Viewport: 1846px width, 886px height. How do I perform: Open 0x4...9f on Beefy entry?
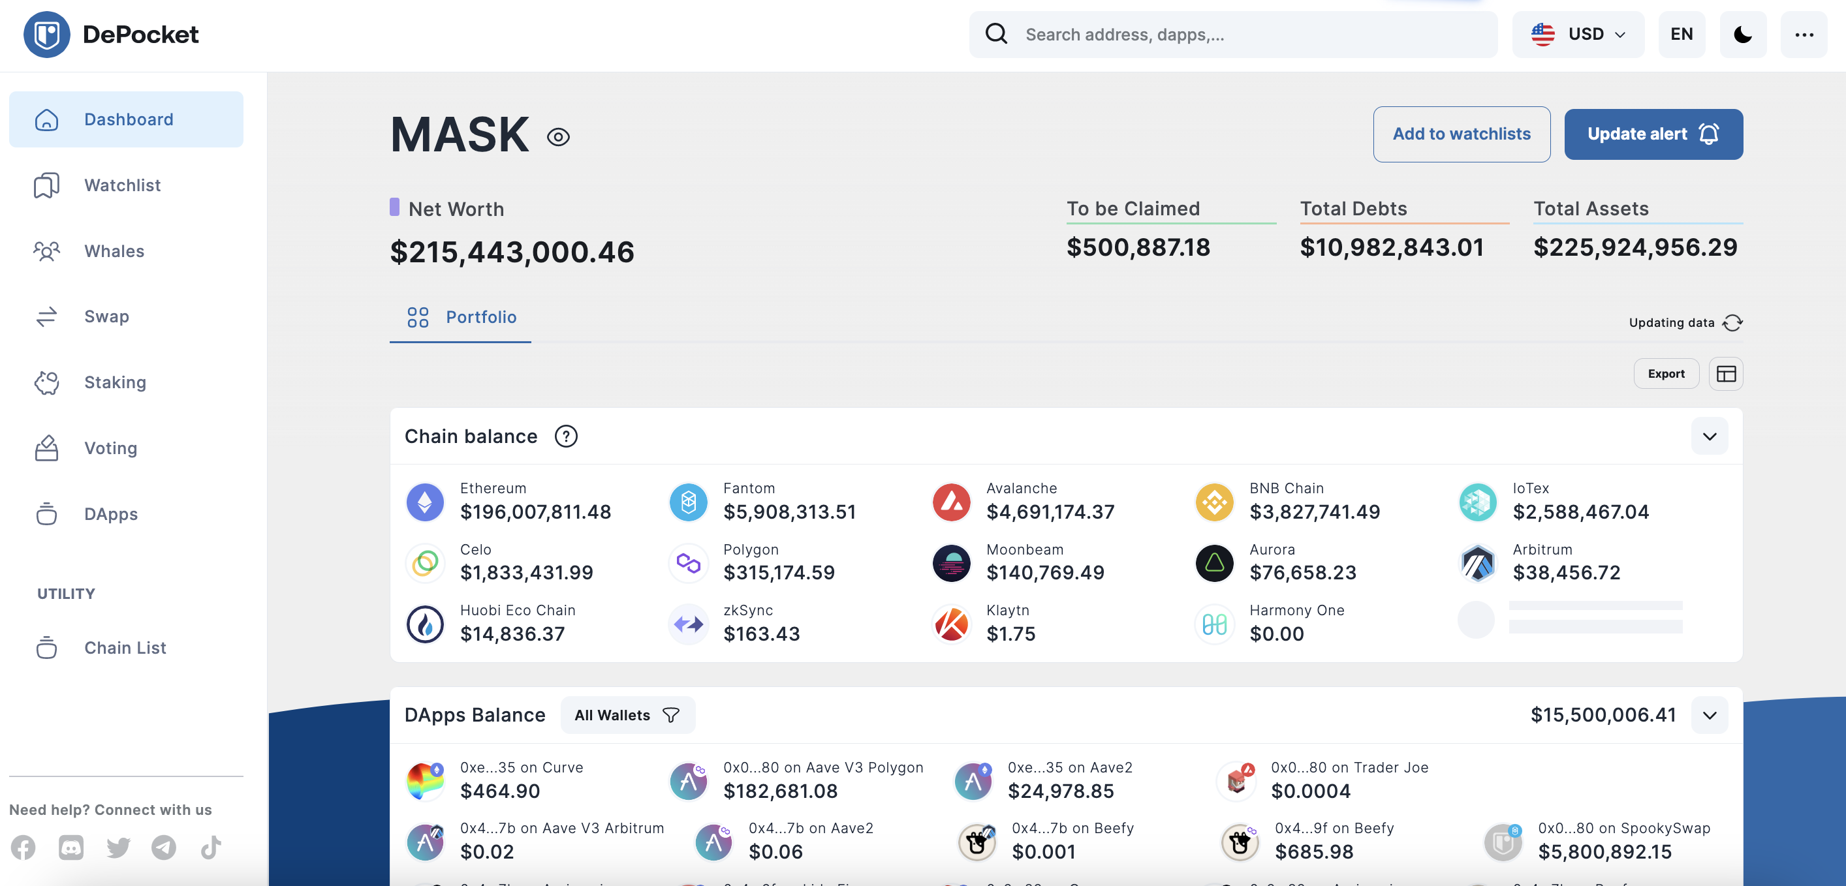pyautogui.click(x=1308, y=842)
